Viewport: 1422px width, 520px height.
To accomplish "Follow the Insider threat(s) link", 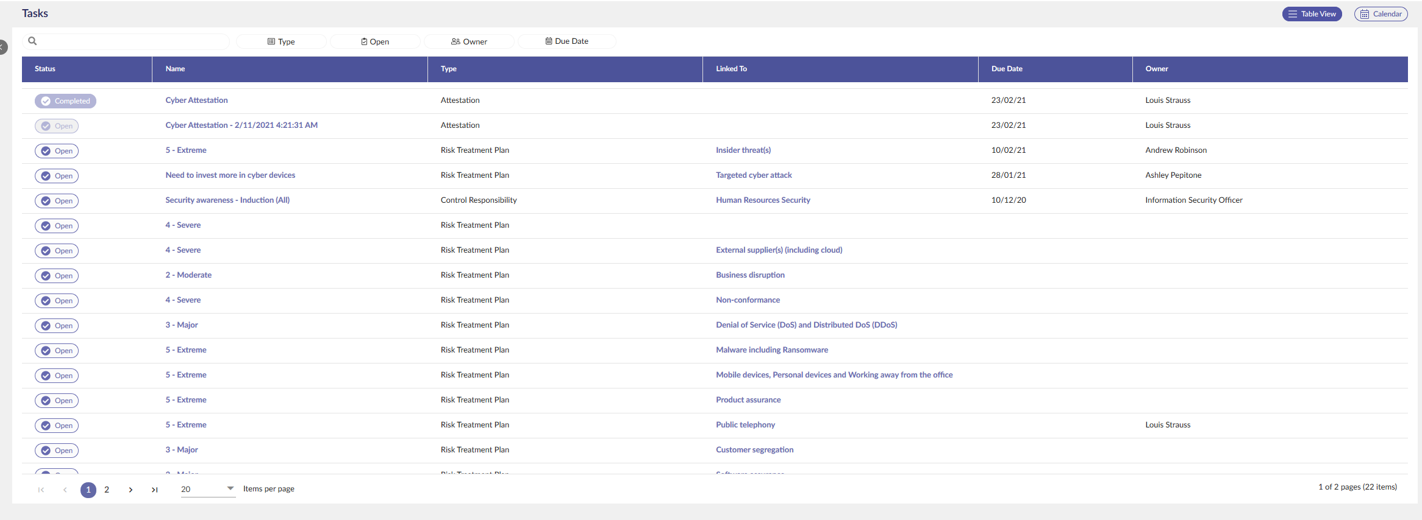I will [743, 150].
